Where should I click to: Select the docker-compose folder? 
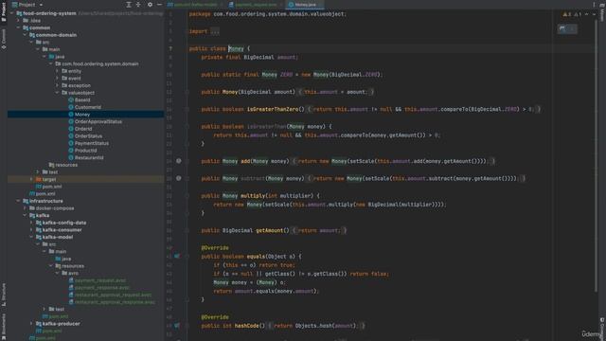[x=55, y=208]
